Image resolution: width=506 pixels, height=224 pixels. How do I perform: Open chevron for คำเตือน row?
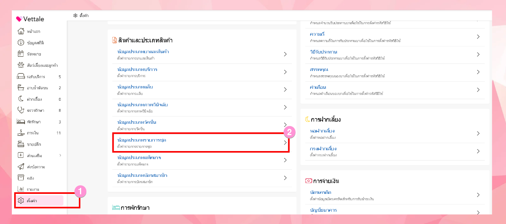[478, 90]
